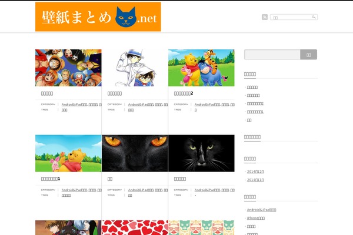Click the magnifier icon in header search
353x235 pixels.
click(314, 17)
